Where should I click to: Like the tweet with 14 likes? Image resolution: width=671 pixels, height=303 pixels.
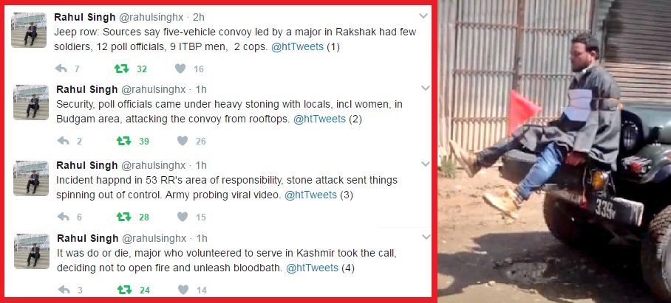point(183,290)
